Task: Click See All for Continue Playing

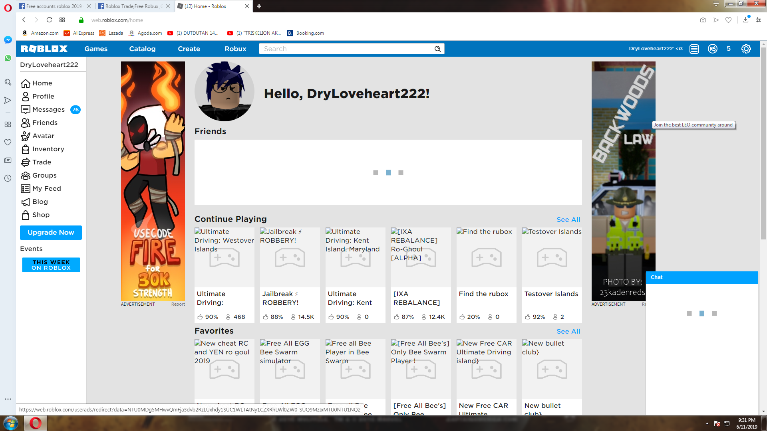Action: (568, 219)
